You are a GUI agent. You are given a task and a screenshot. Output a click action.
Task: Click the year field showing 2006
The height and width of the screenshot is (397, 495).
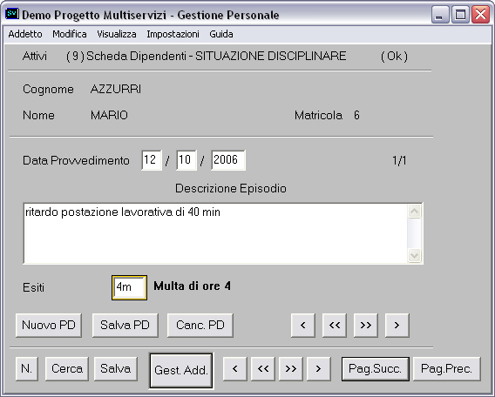click(228, 160)
